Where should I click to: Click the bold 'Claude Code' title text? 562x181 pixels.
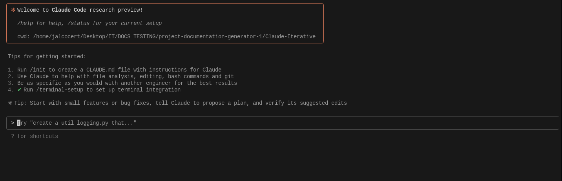(69, 10)
